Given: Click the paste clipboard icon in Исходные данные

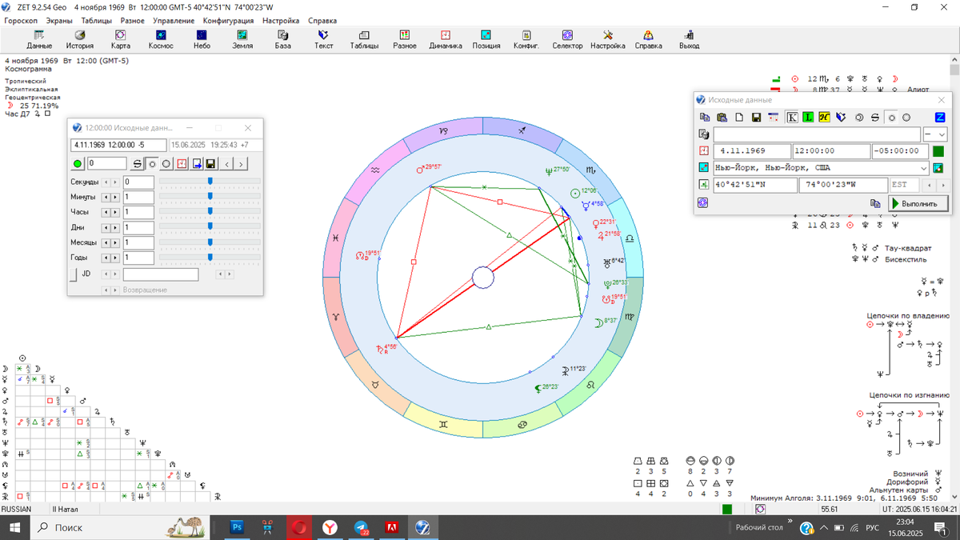Looking at the screenshot, I should [722, 118].
